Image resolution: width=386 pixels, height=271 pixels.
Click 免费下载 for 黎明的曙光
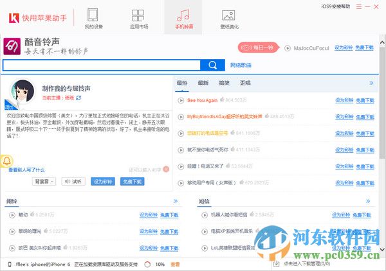point(169,231)
